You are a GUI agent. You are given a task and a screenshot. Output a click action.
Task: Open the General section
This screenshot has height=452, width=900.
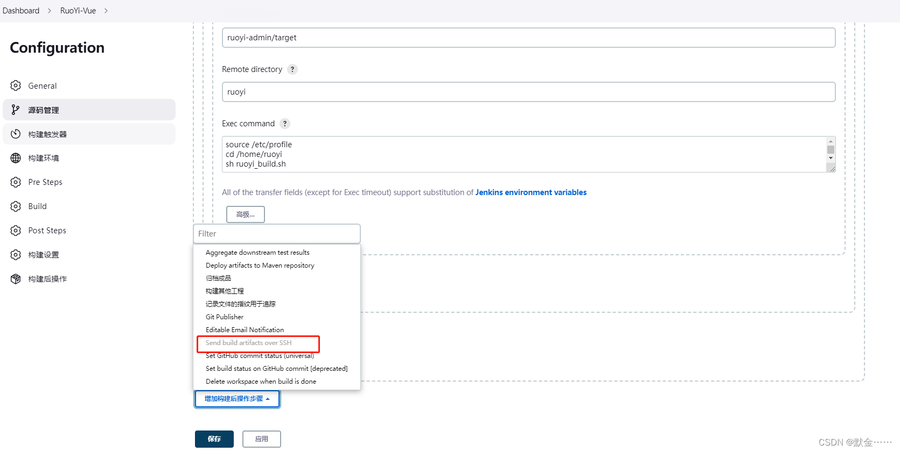[89, 85]
